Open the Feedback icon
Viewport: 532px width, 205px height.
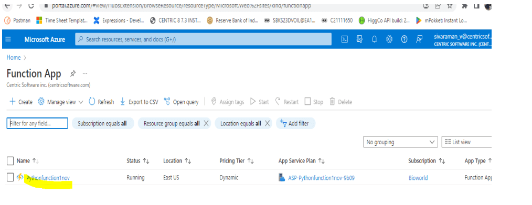(419, 39)
